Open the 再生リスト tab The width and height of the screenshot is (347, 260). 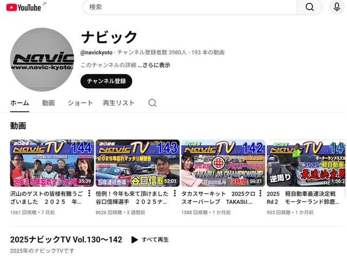click(x=119, y=103)
